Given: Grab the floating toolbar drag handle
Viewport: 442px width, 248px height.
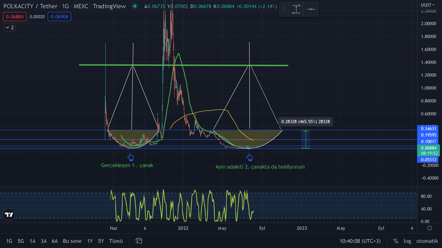Looking at the screenshot, I should tap(284, 9).
